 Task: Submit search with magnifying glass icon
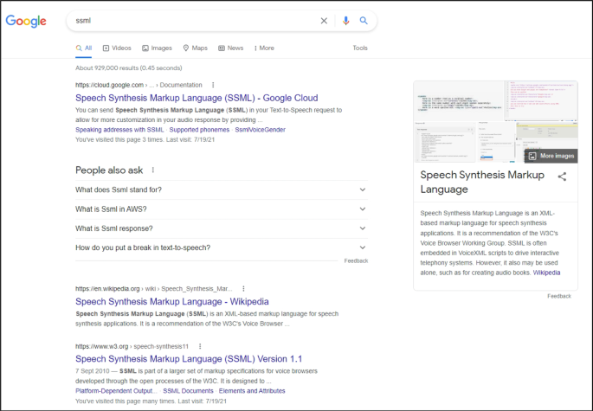(364, 21)
